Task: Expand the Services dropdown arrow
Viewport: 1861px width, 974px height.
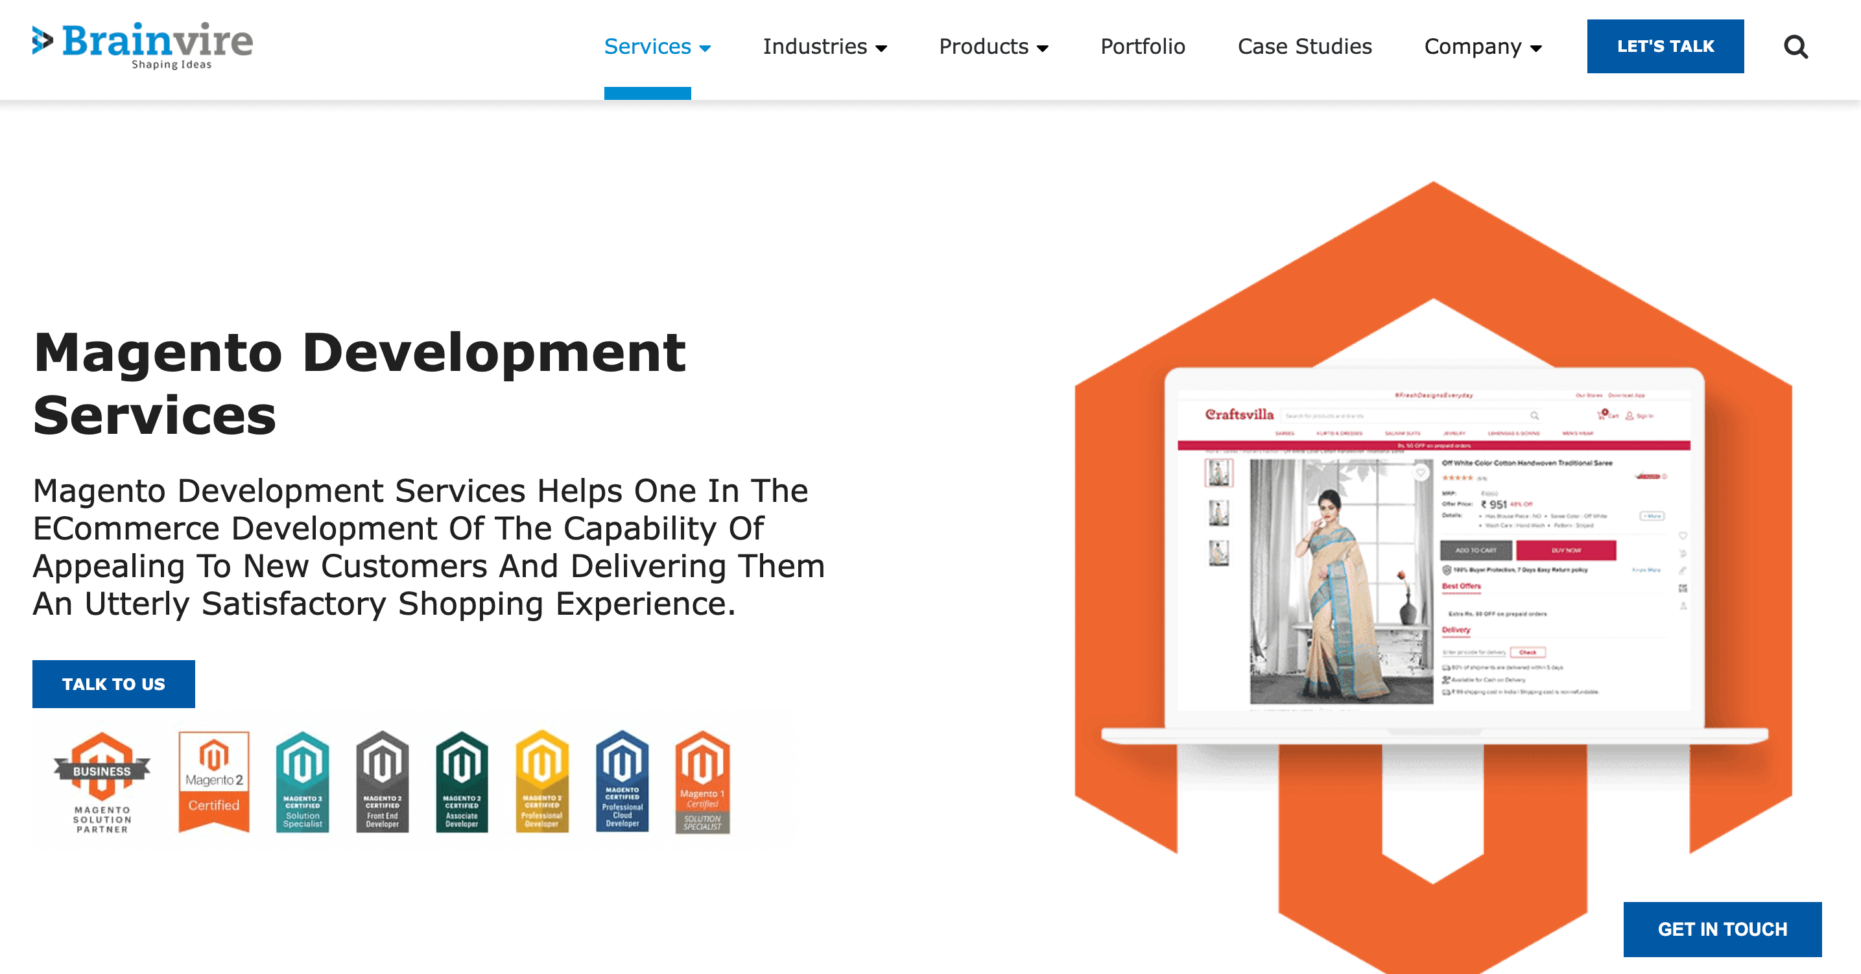Action: [705, 49]
